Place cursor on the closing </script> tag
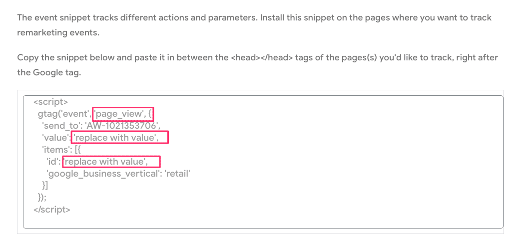 coord(52,210)
